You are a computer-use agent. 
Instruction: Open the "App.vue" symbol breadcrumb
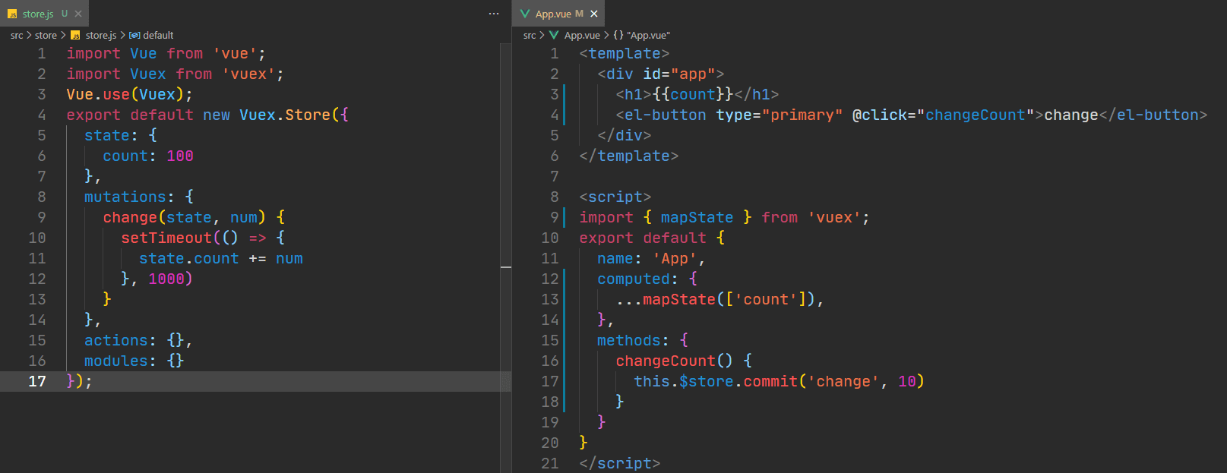(x=648, y=35)
